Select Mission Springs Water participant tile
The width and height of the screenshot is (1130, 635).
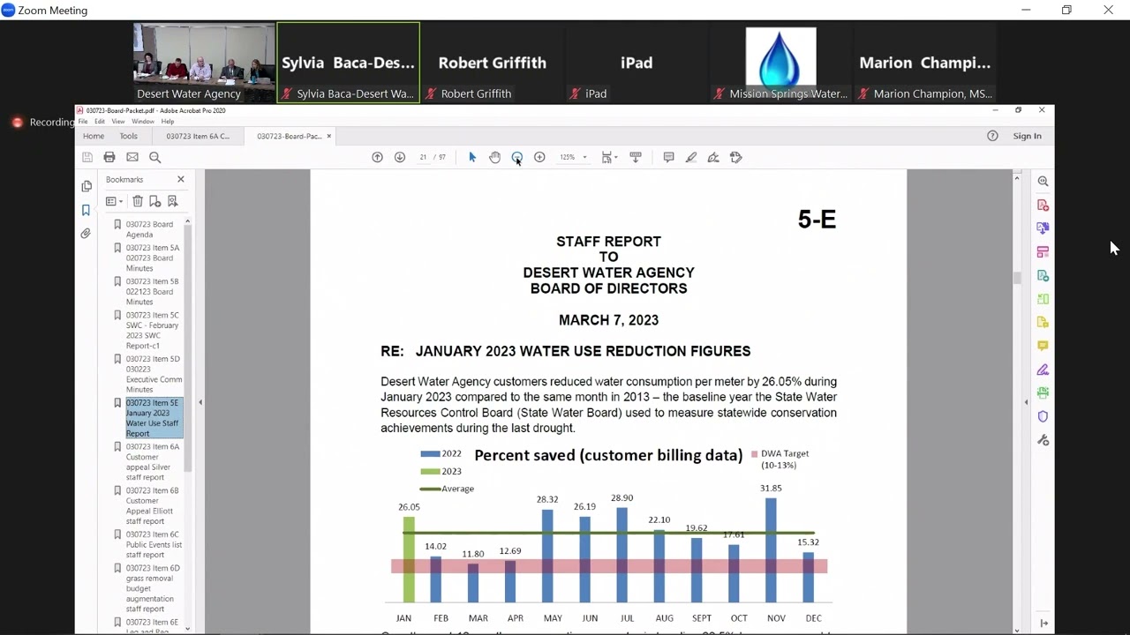click(781, 63)
